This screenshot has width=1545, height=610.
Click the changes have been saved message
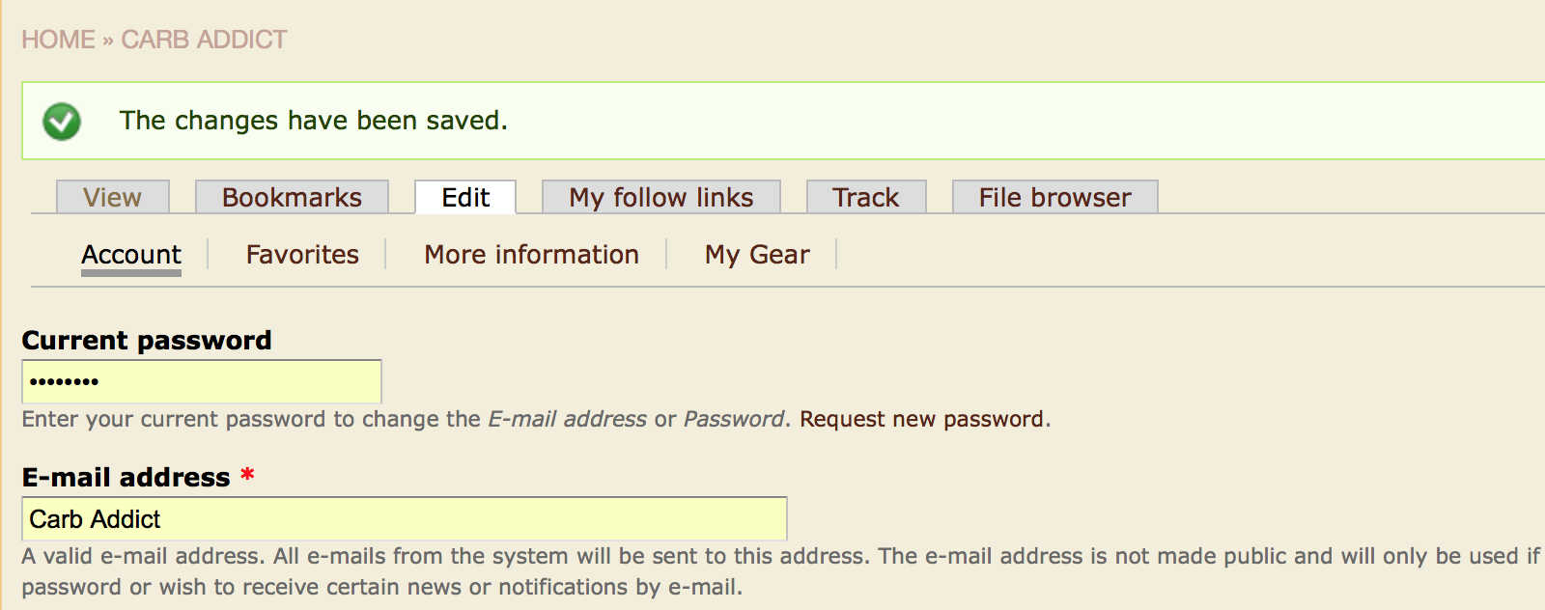click(x=314, y=121)
